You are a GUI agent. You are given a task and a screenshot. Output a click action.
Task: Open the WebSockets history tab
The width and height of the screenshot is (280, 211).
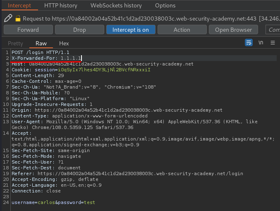click(116, 5)
